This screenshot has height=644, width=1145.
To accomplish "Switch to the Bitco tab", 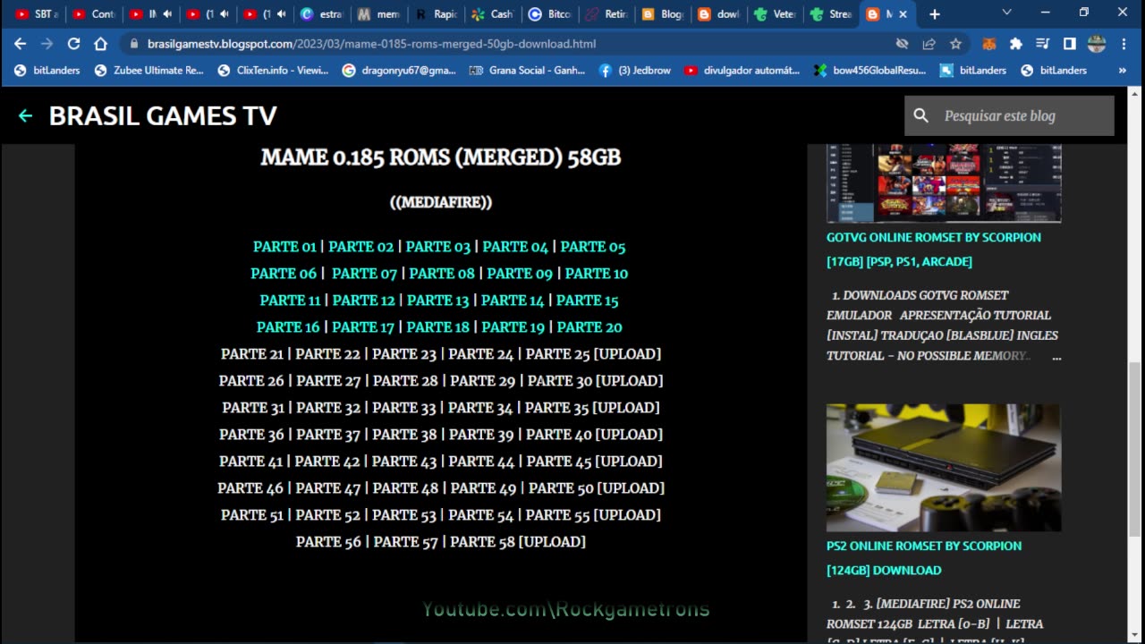I will point(550,14).
